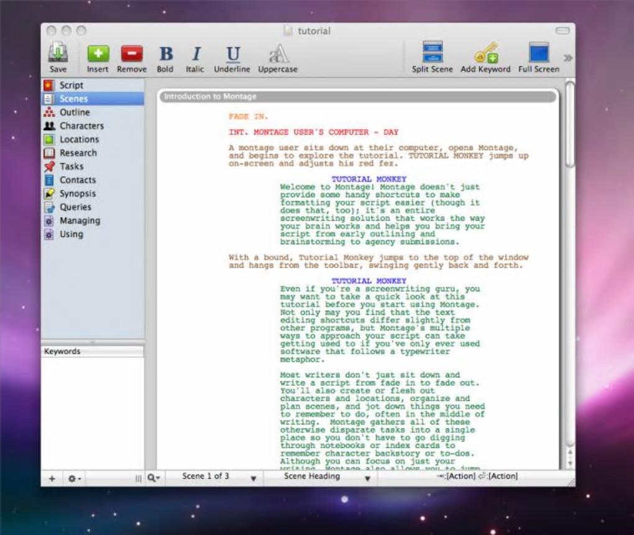Open the Scene 1 of 3 dropdown
634x535 pixels.
219,477
